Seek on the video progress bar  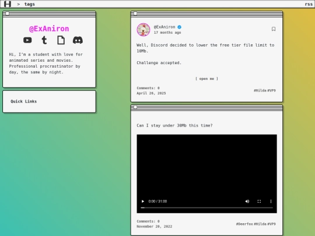pyautogui.click(x=206, y=207)
